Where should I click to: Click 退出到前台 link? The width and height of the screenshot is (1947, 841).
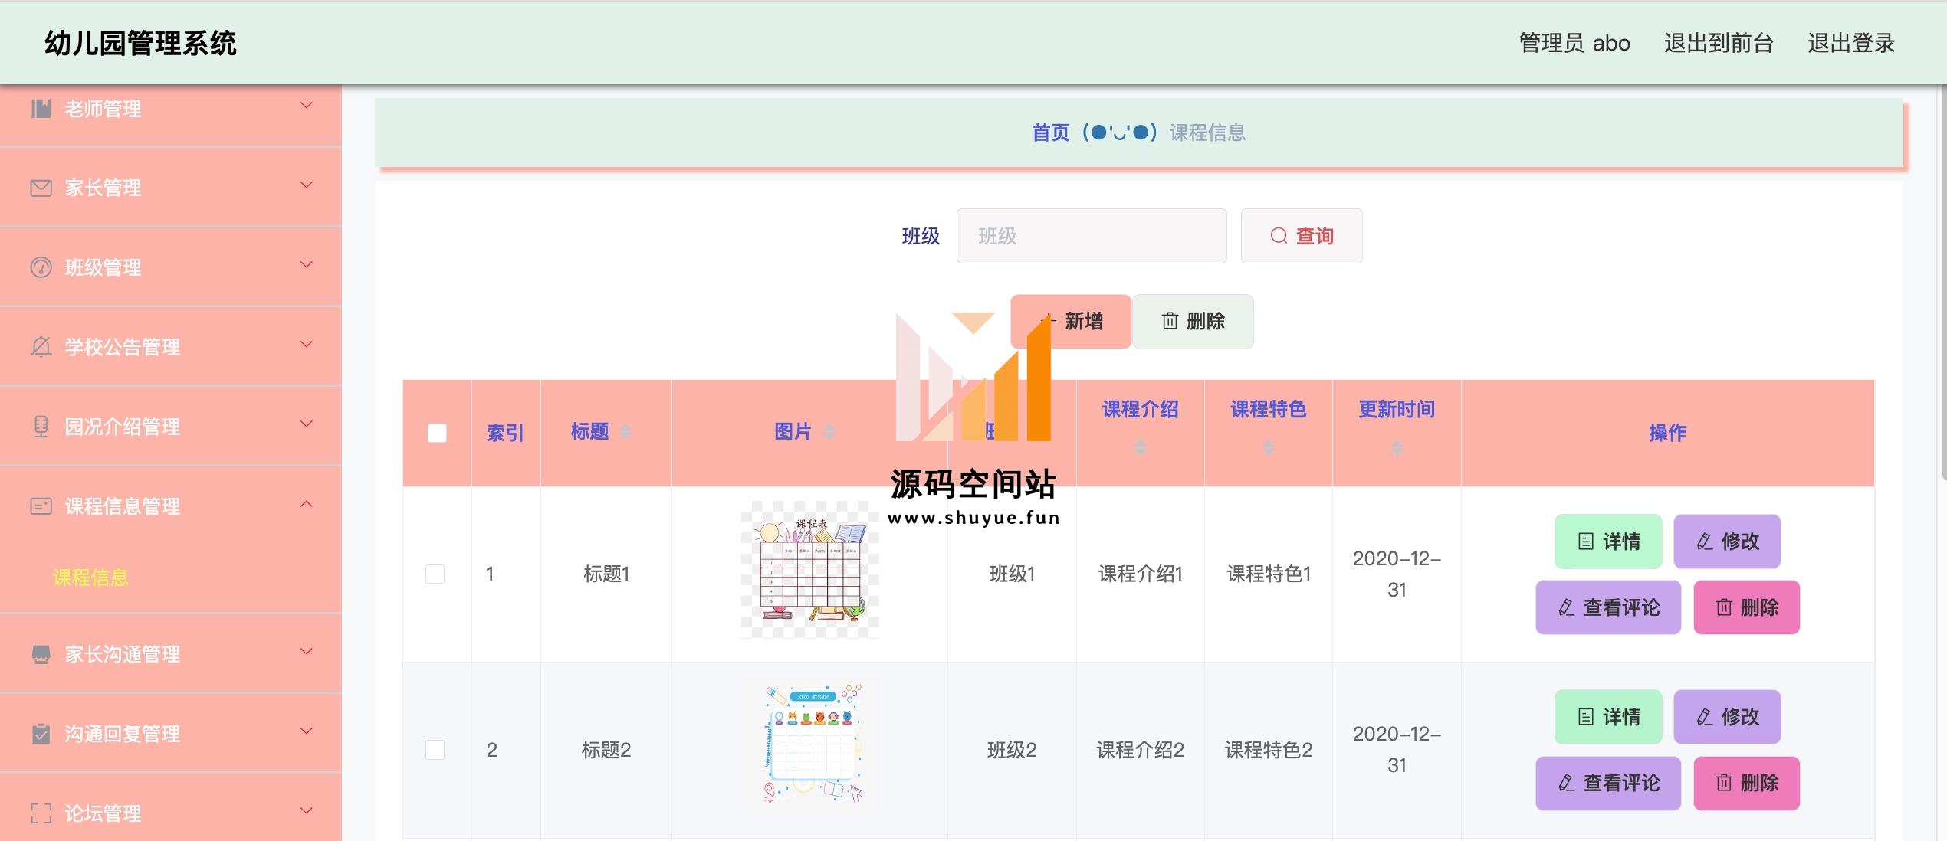click(1719, 43)
